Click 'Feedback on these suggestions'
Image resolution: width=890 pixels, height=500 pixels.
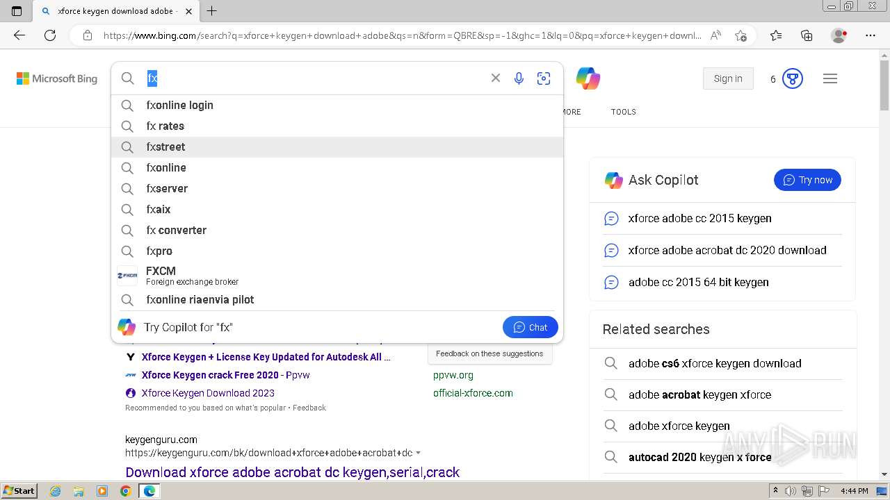point(489,353)
